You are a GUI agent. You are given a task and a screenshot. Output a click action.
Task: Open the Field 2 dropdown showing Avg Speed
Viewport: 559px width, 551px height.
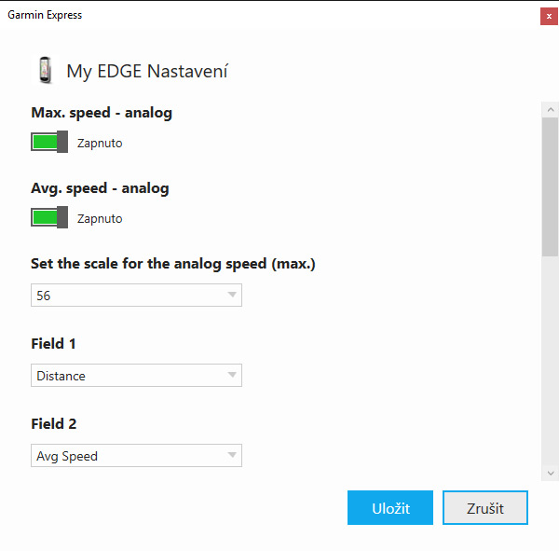coord(136,455)
